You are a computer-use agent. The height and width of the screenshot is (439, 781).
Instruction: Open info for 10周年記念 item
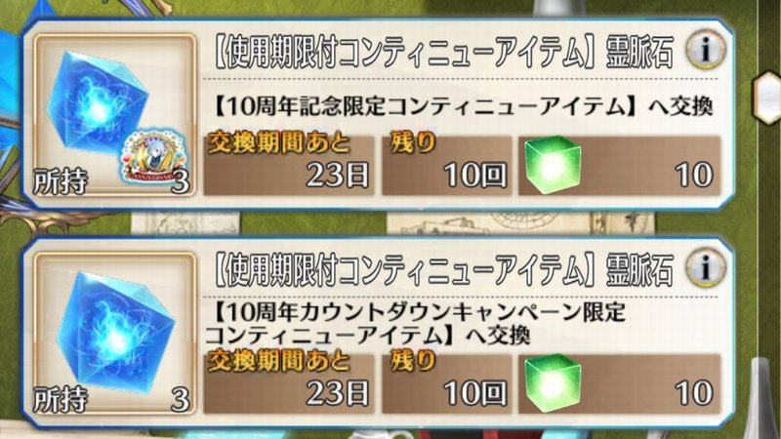tap(705, 49)
